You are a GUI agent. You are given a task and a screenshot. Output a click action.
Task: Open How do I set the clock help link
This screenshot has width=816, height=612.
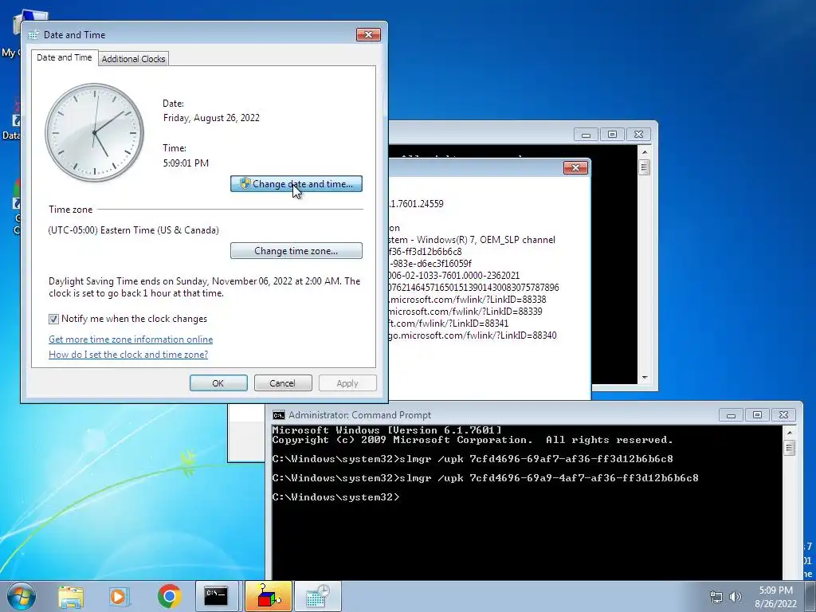click(x=128, y=355)
